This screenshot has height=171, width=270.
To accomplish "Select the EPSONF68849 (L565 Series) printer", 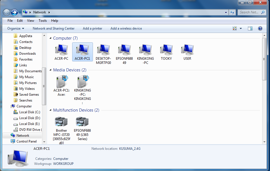I will pyautogui.click(x=82, y=128).
